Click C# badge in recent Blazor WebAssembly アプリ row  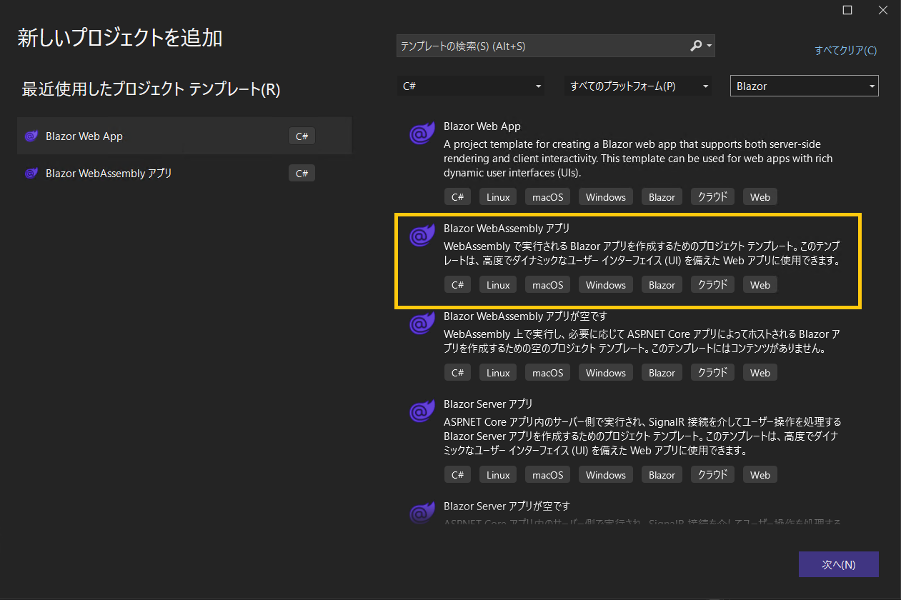[x=302, y=174]
